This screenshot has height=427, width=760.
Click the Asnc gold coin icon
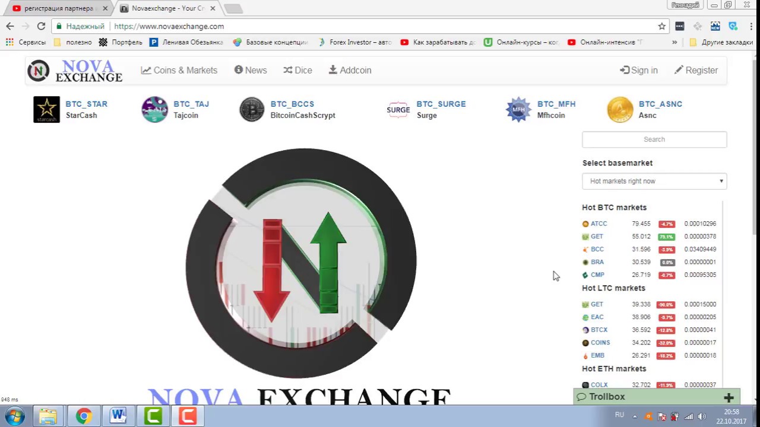[x=620, y=110]
